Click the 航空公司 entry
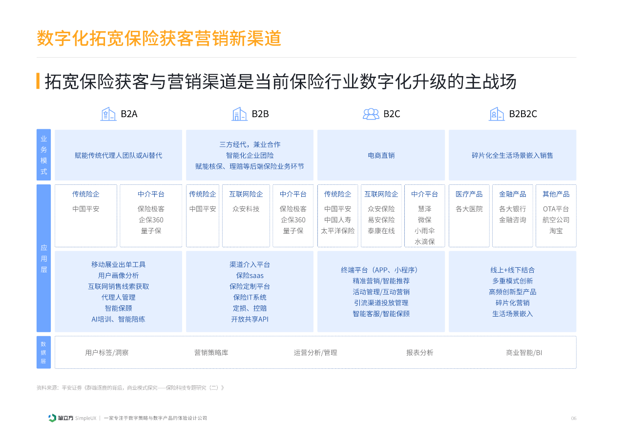This screenshot has width=625, height=442. tap(556, 220)
